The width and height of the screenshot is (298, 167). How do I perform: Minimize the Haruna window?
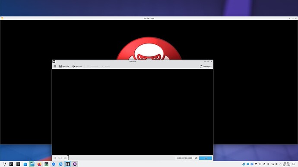[205, 62]
